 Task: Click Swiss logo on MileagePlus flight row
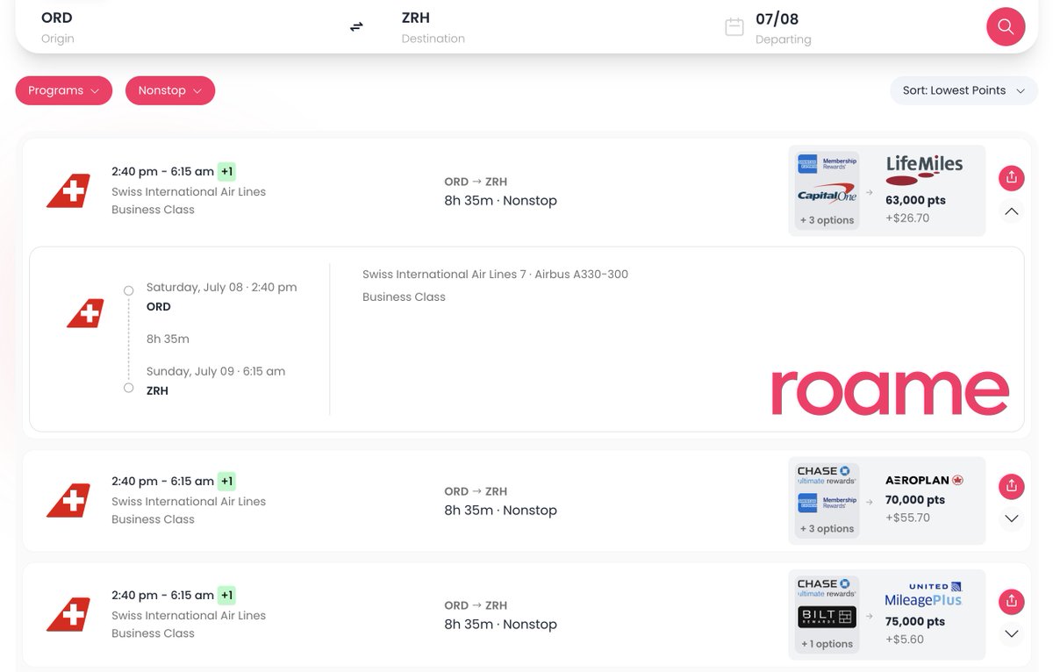(x=68, y=614)
